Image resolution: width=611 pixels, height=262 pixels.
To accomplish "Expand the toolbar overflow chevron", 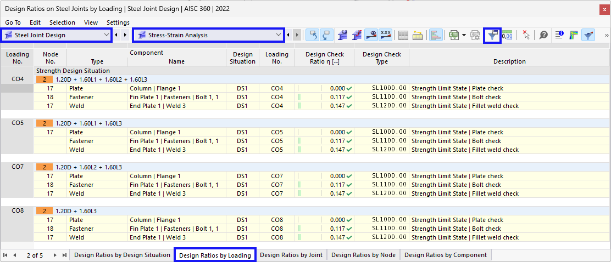I will coord(606,36).
